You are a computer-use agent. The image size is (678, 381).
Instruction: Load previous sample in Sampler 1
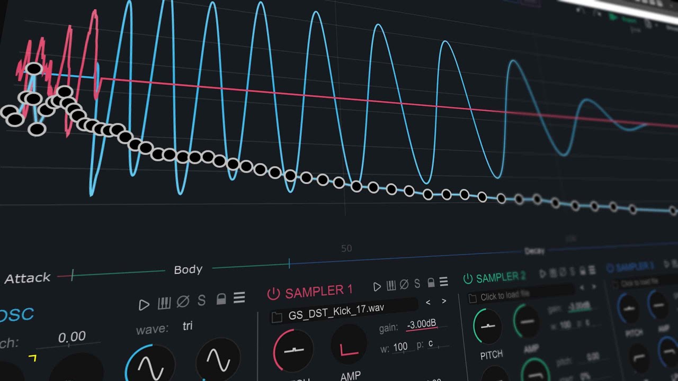point(428,302)
